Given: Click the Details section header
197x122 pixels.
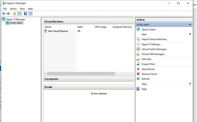Looking at the screenshot, I should click(x=89, y=87).
